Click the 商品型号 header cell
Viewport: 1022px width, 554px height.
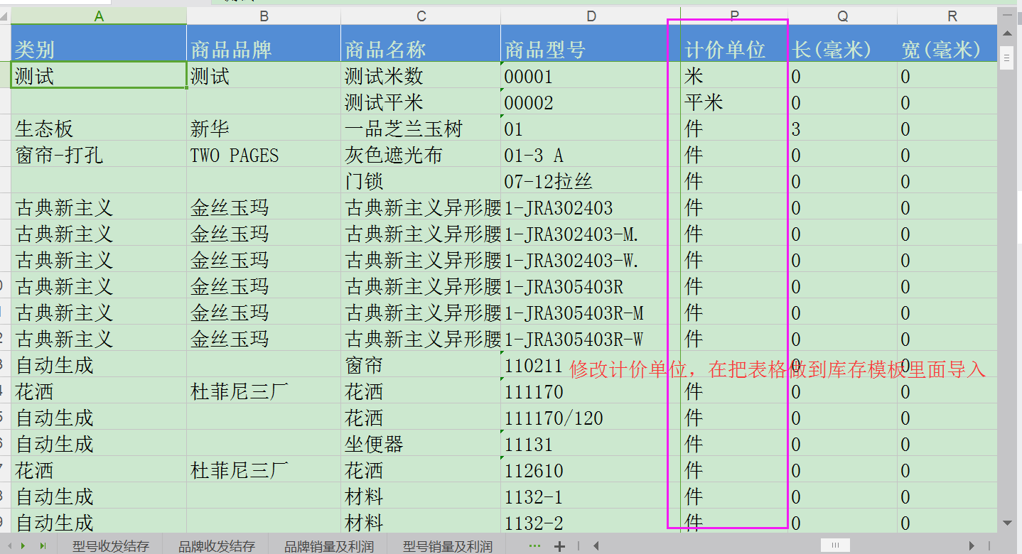pyautogui.click(x=591, y=44)
